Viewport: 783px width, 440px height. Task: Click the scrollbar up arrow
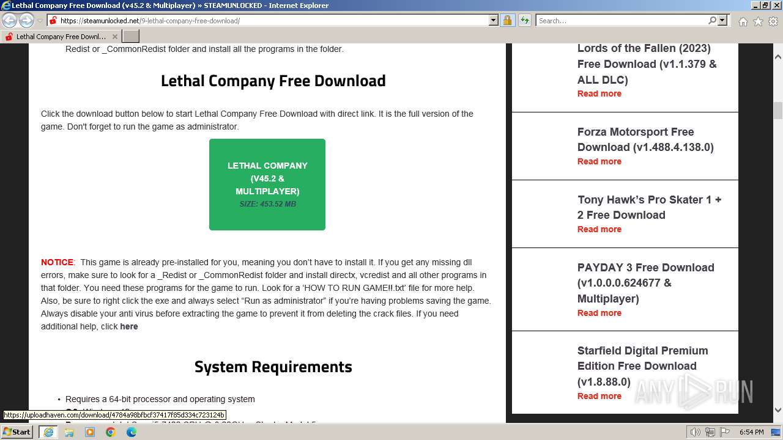click(x=778, y=57)
